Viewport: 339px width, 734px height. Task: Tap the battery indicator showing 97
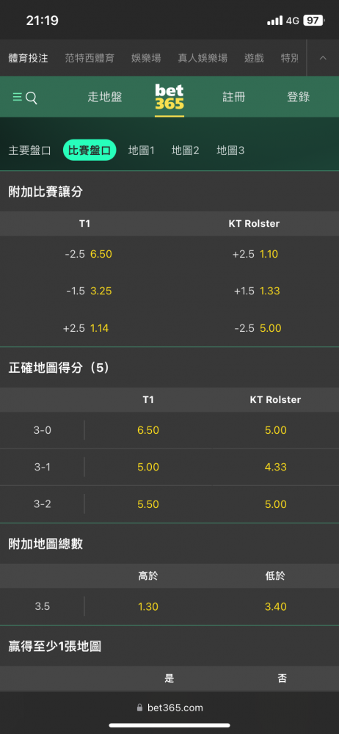pyautogui.click(x=314, y=21)
